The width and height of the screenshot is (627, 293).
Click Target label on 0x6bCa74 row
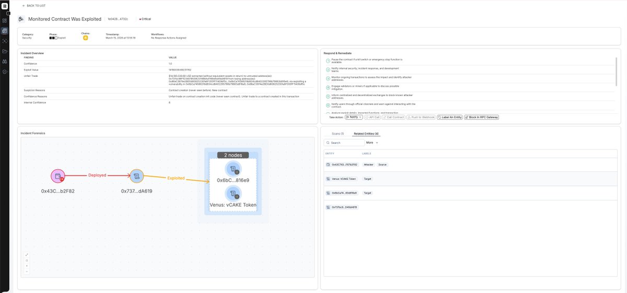(x=367, y=193)
